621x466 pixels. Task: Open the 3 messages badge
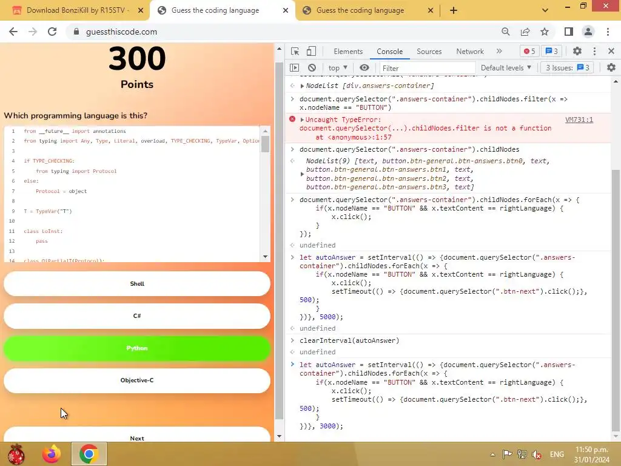pyautogui.click(x=552, y=51)
